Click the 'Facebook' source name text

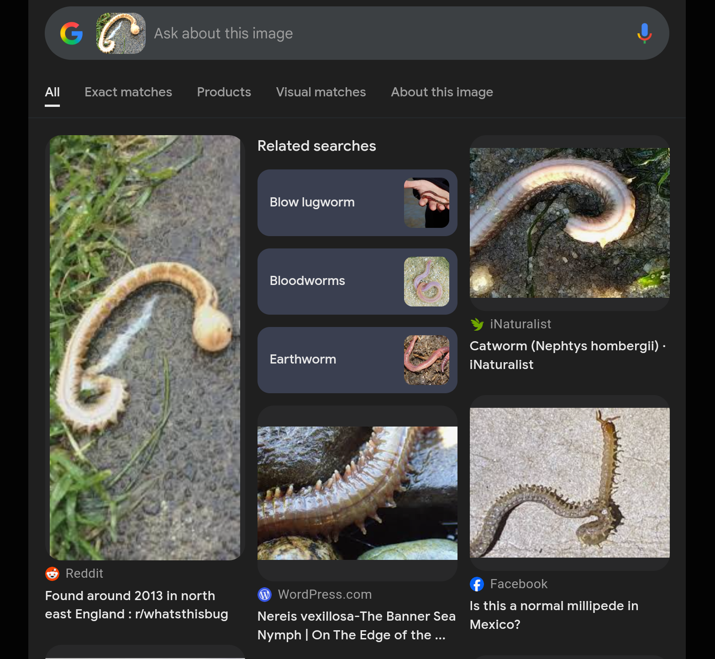(519, 584)
